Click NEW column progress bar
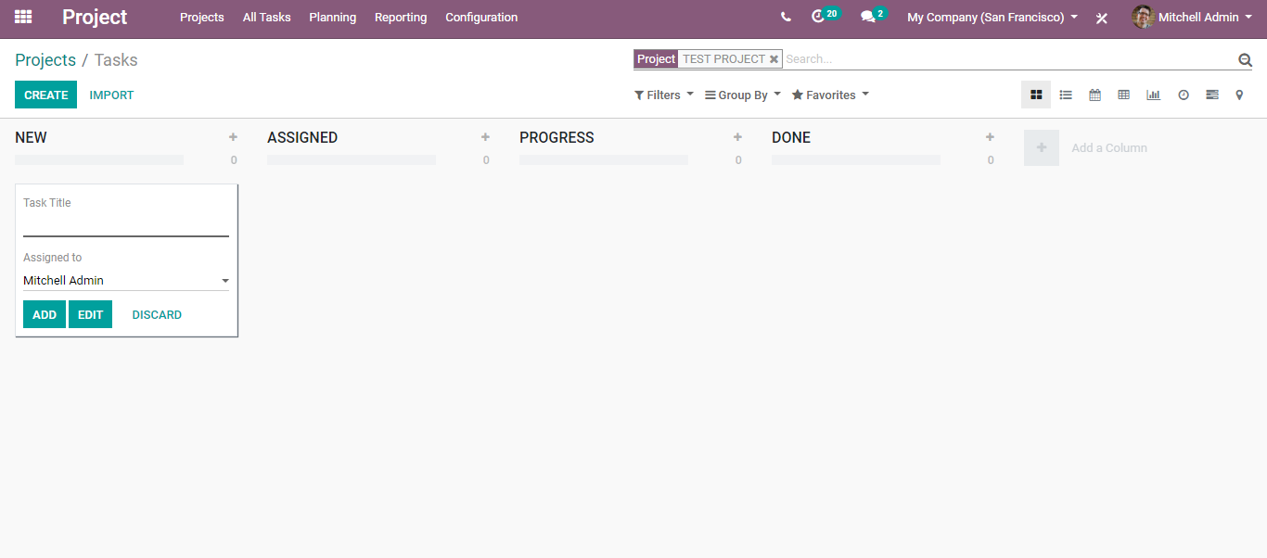This screenshot has width=1267, height=558. (x=99, y=159)
